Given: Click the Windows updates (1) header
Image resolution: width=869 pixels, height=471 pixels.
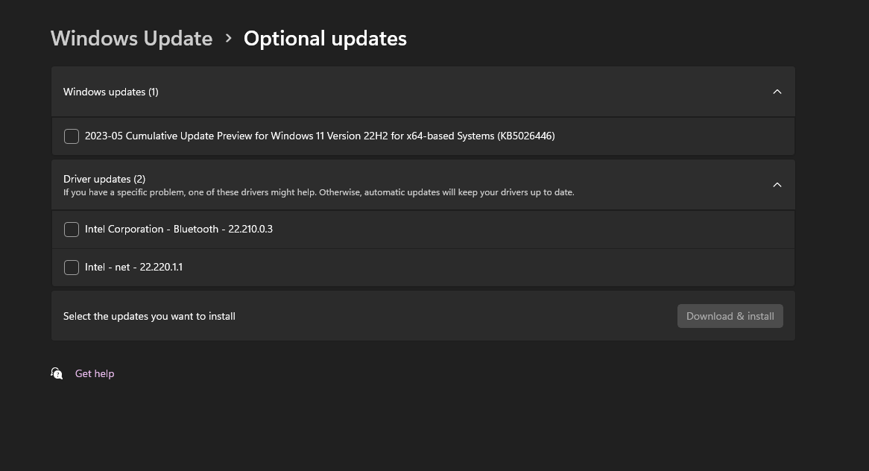Looking at the screenshot, I should [x=111, y=92].
